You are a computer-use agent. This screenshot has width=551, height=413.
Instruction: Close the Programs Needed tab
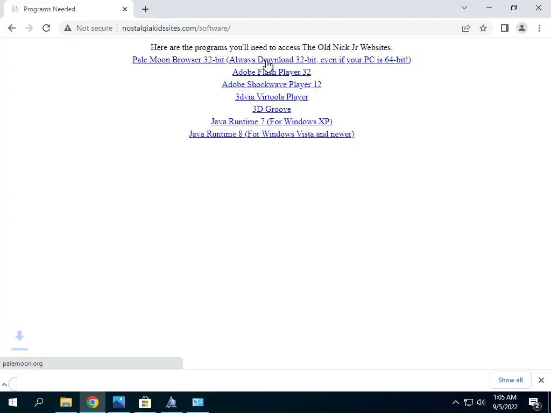[125, 9]
